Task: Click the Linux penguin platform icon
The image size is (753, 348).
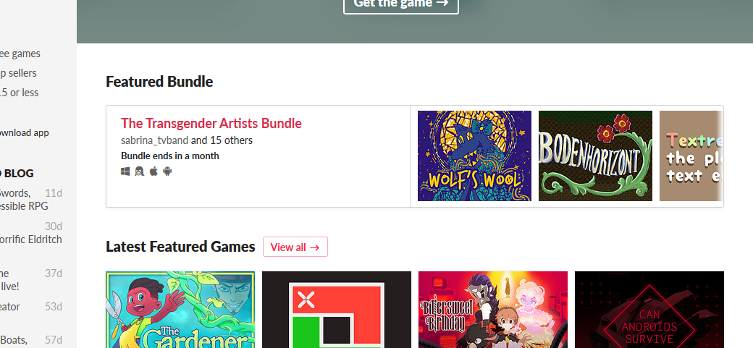Action: coord(139,171)
